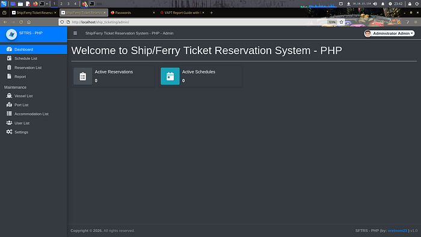The height and width of the screenshot is (237, 421).
Task: Open Vessel List under Maintenance
Action: point(34,96)
